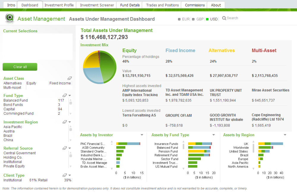Click the Fixed Income column heading

(x=180, y=51)
